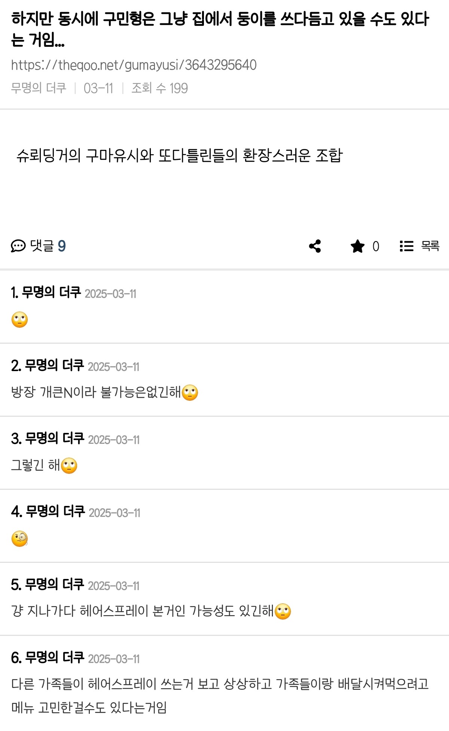The image size is (449, 731).
Task: Click the nickname of comment 6
Action: coord(55,658)
